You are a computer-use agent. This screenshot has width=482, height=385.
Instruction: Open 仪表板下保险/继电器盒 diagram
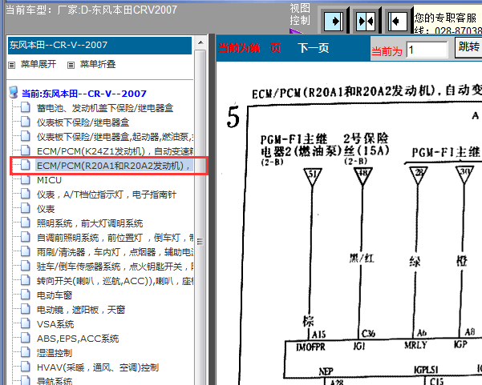click(x=83, y=122)
